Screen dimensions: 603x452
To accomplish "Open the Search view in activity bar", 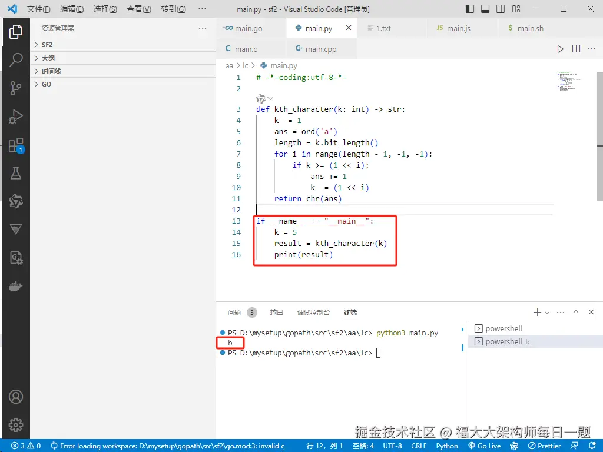I will pos(16,59).
